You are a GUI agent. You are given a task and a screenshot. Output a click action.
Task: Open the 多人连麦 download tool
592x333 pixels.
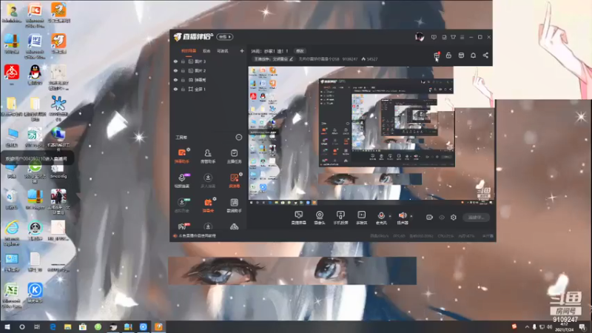[x=208, y=181]
